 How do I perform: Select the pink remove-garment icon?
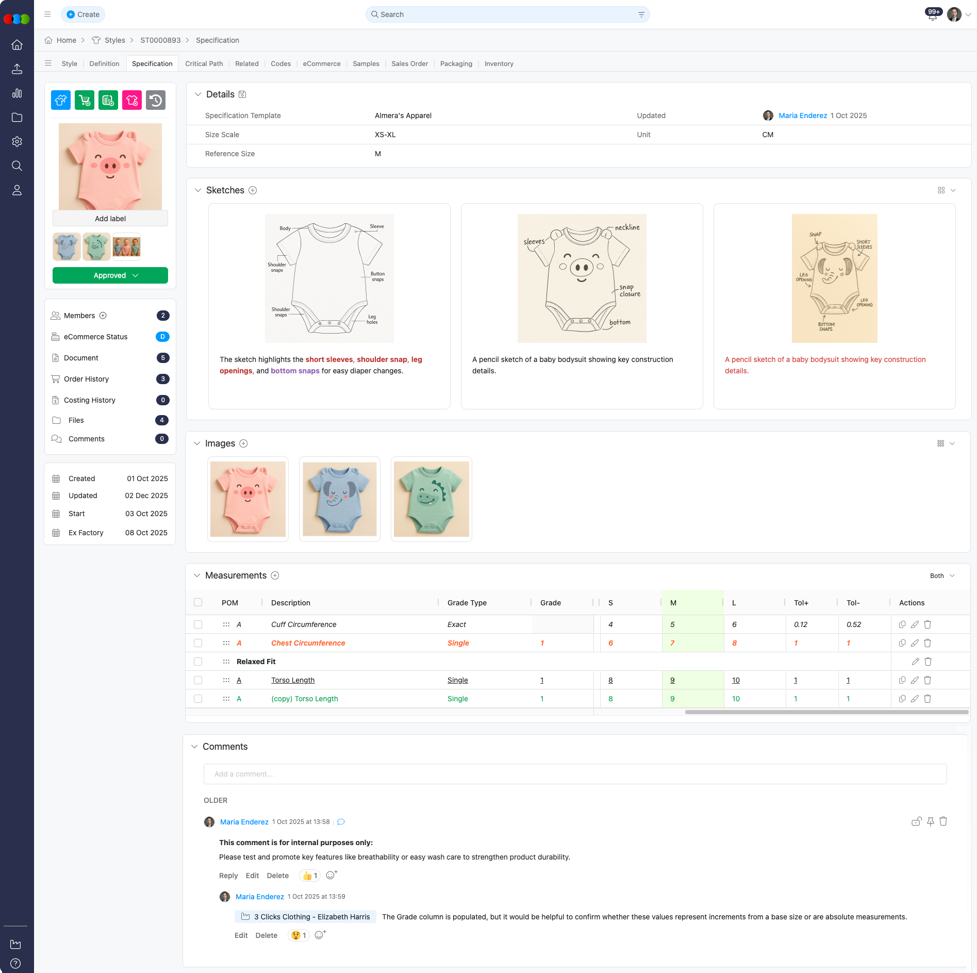tap(132, 100)
